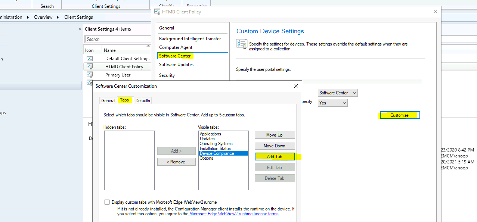477x222 pixels.
Task: Click the Move Up button
Action: point(275,135)
